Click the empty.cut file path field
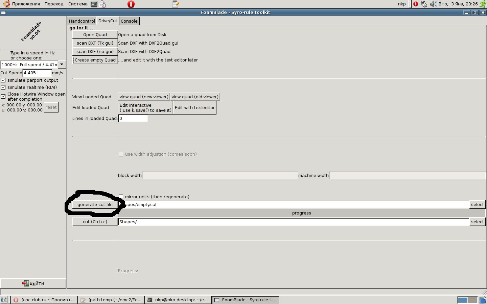 [x=294, y=204]
